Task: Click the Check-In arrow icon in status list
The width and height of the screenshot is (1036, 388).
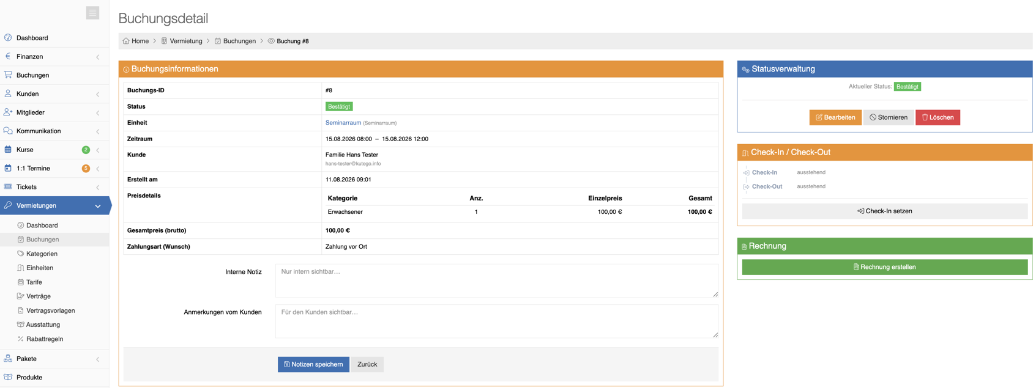Action: coord(746,173)
